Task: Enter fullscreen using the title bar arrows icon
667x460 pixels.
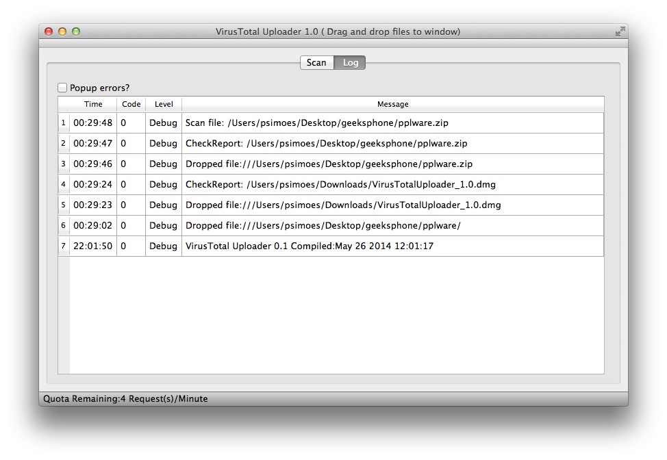Action: (x=620, y=31)
